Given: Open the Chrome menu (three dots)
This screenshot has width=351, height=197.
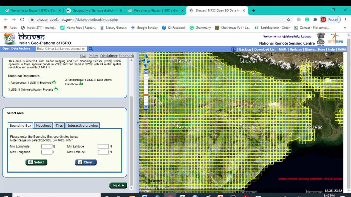Looking at the screenshot, I should coord(346,19).
